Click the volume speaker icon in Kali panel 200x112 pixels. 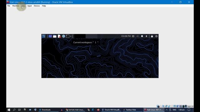(137, 36)
